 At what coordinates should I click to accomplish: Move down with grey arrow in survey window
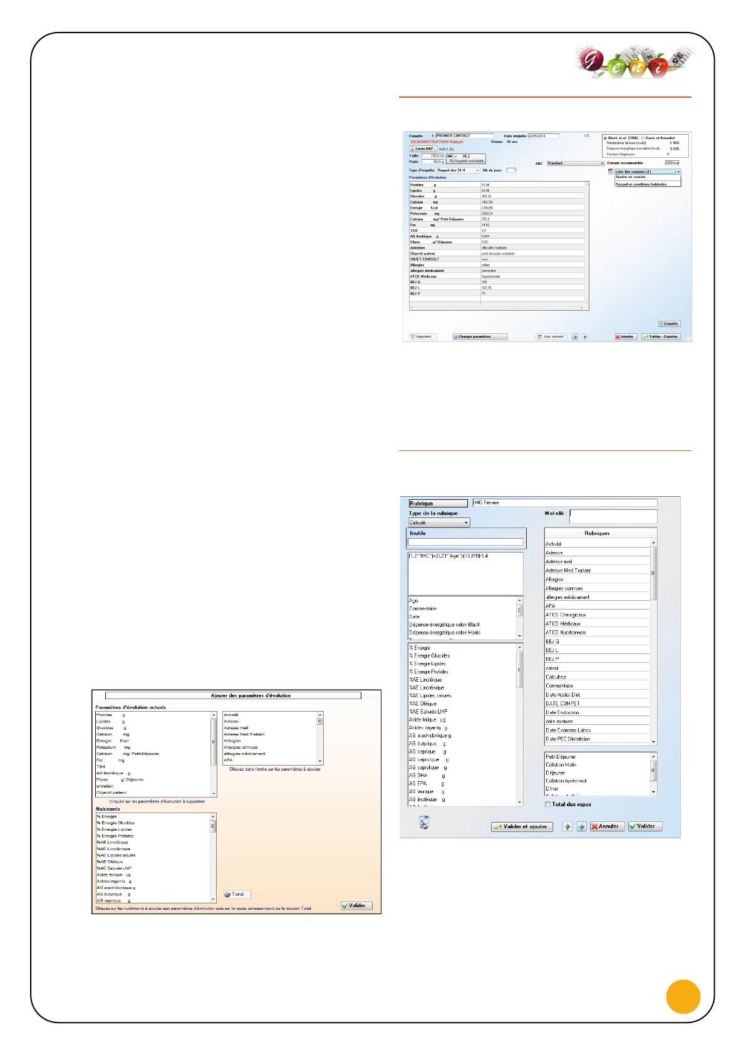(584, 336)
